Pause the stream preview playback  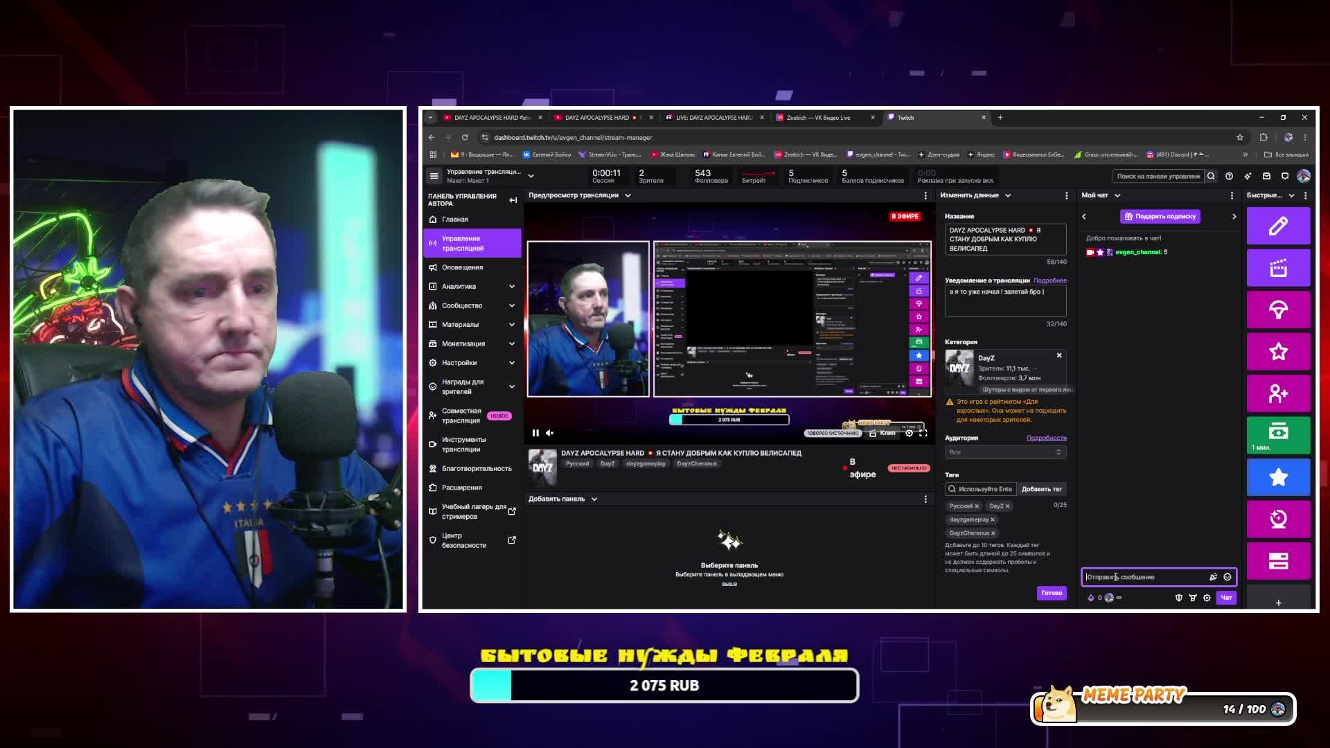coord(535,433)
